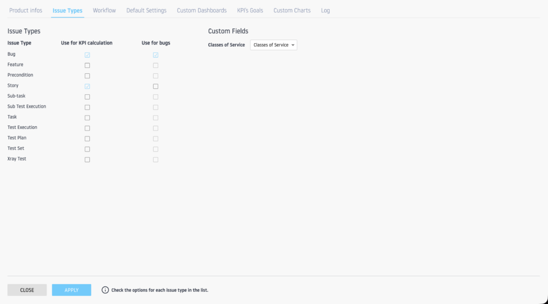548x304 pixels.
Task: Click the info icon beside the hint text
Action: click(105, 290)
